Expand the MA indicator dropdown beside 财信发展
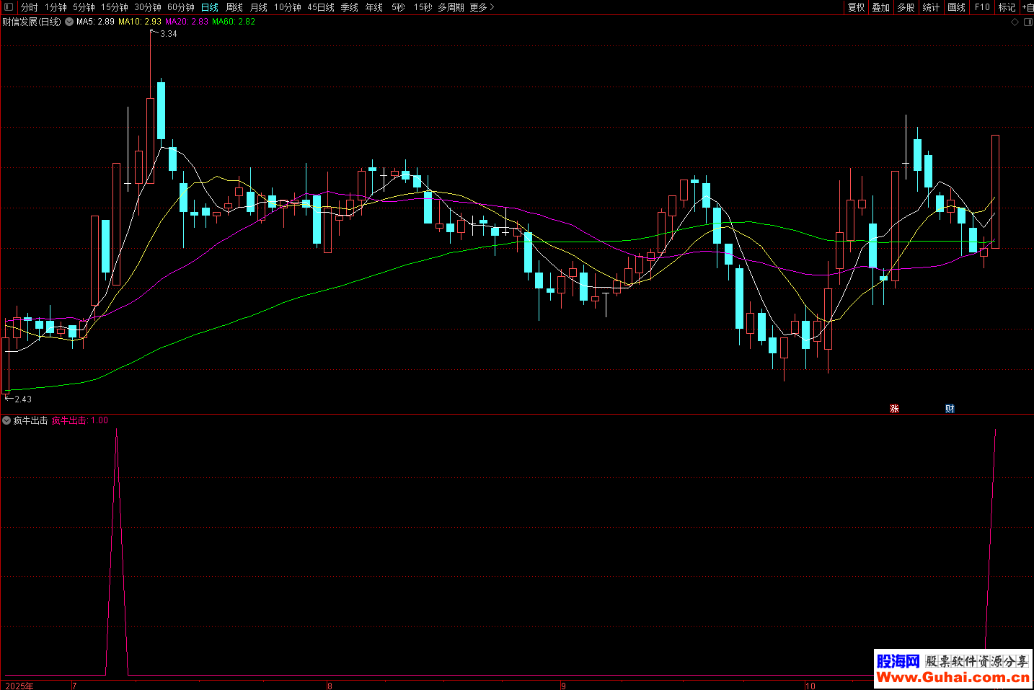This screenshot has width=1034, height=690. [x=69, y=22]
